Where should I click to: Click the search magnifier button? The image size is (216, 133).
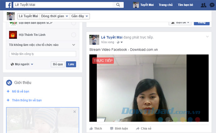coord(118,5)
